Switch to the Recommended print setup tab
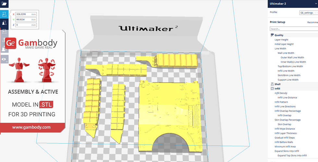Screen dimensions: 318x162 pyautogui.click(x=312, y=22)
